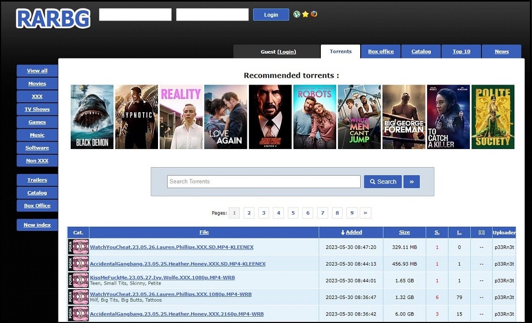This screenshot has width=532, height=323.
Task: Click the comments icon column header
Action: tap(481, 233)
